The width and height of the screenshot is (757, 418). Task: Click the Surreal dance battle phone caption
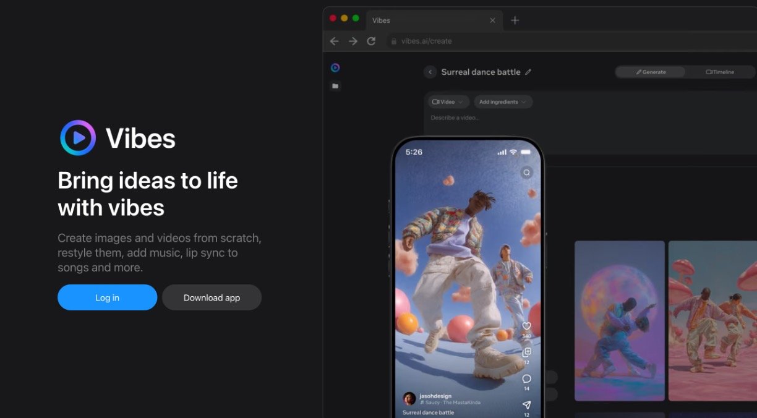pos(428,412)
